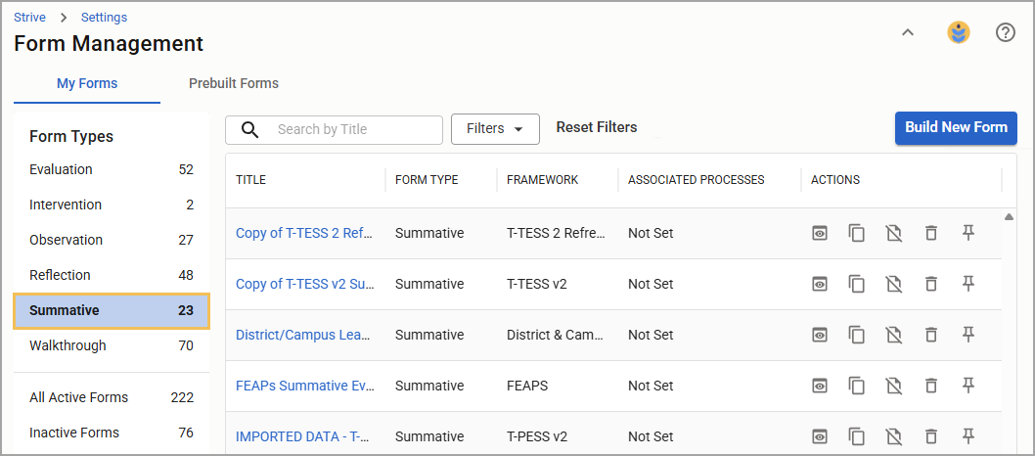Duplicate the IMPORTED DATA T-PESS form
1035x456 pixels.
point(856,436)
